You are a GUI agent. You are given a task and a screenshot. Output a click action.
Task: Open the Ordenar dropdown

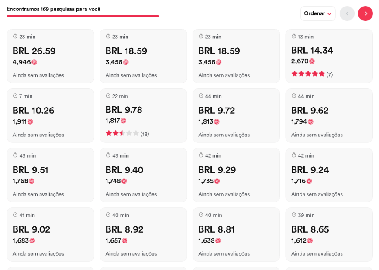(x=318, y=13)
